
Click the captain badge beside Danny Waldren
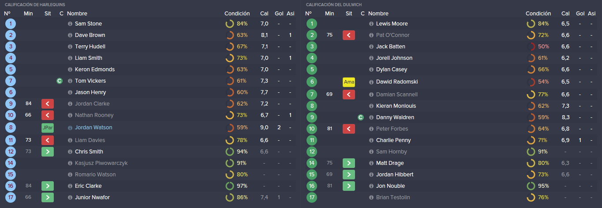tap(360, 117)
